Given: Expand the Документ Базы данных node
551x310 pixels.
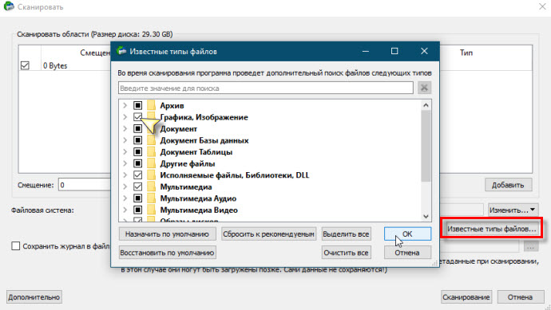Looking at the screenshot, I should pyautogui.click(x=125, y=140).
